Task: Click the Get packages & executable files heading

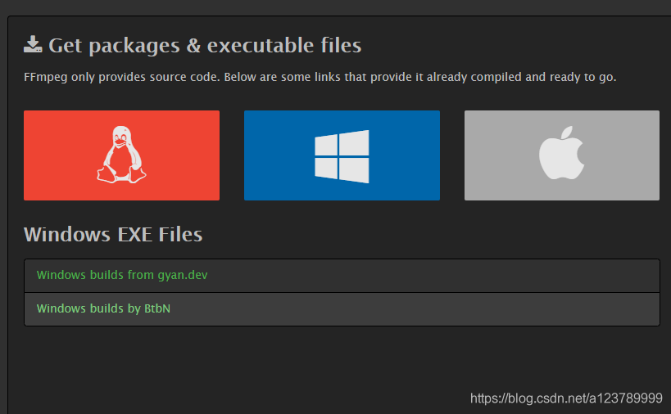Action: tap(205, 46)
